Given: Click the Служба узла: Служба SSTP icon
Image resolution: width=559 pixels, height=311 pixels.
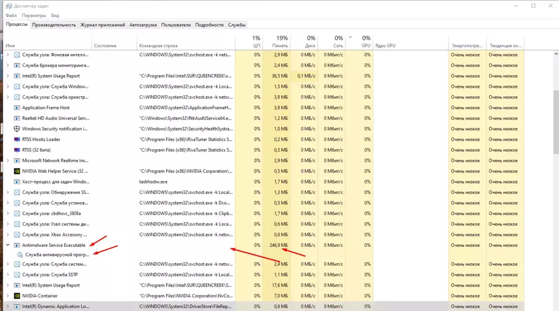Looking at the screenshot, I should click(17, 275).
